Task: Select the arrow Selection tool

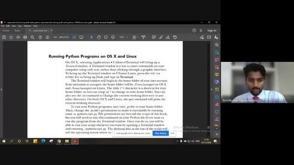Action: pos(92,37)
